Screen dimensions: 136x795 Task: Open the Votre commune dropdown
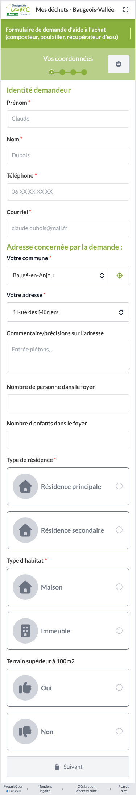[x=58, y=275]
